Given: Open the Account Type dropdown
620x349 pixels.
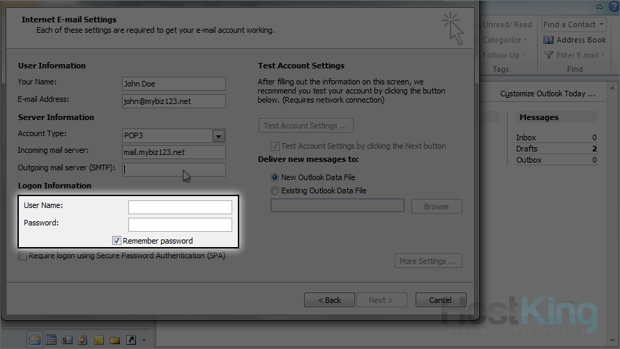Looking at the screenshot, I should click(218, 136).
